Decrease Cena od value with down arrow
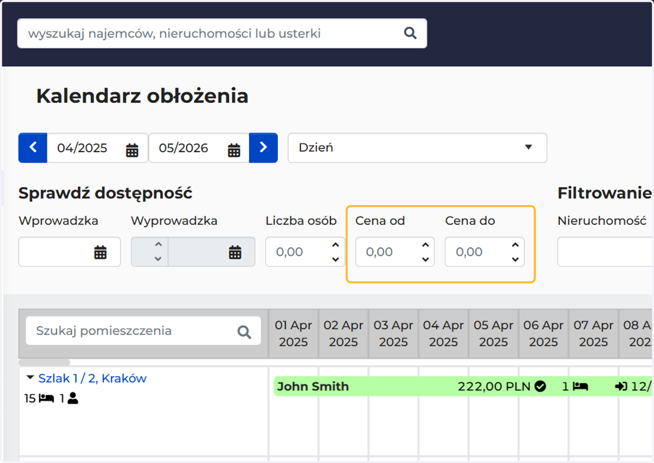654x463 pixels. click(426, 260)
